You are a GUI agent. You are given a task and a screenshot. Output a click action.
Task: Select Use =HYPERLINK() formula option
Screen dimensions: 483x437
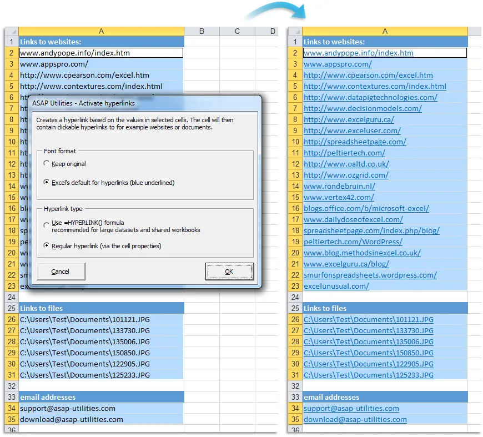(x=46, y=225)
